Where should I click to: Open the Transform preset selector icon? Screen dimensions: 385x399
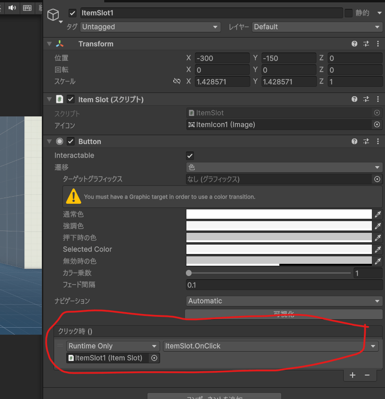point(366,44)
